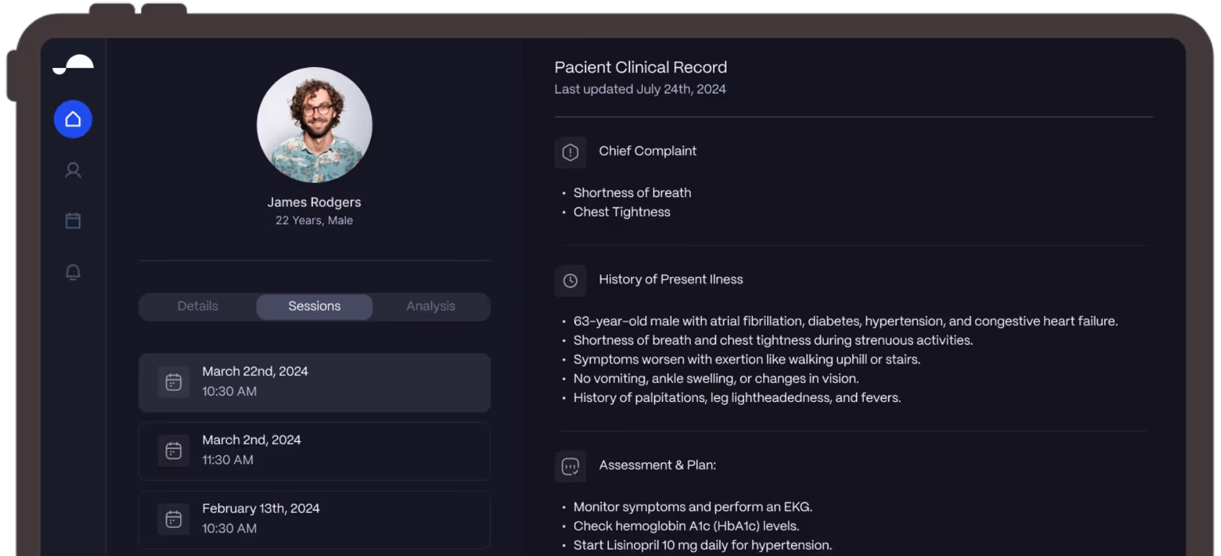Viewport: 1221px width, 556px height.
Task: Click the calendar icon beside March 22nd session
Action: pyautogui.click(x=173, y=382)
